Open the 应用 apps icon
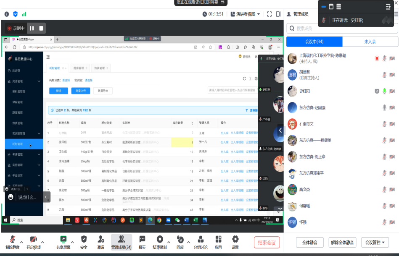 tap(218, 239)
